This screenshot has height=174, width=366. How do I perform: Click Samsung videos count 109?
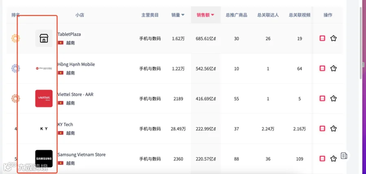click(299, 159)
